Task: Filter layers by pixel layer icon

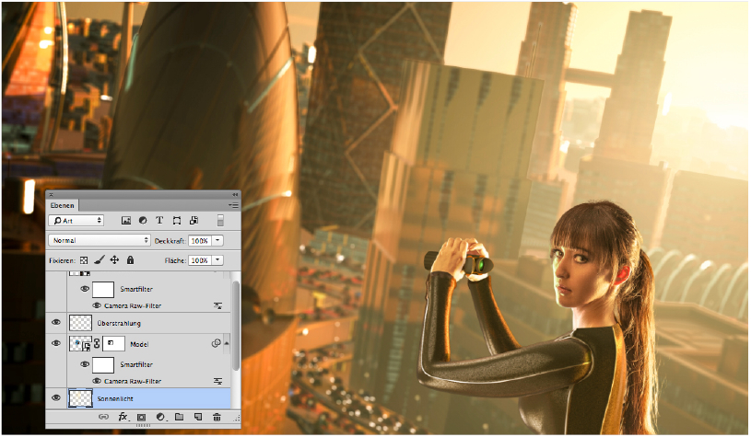Action: pos(125,221)
